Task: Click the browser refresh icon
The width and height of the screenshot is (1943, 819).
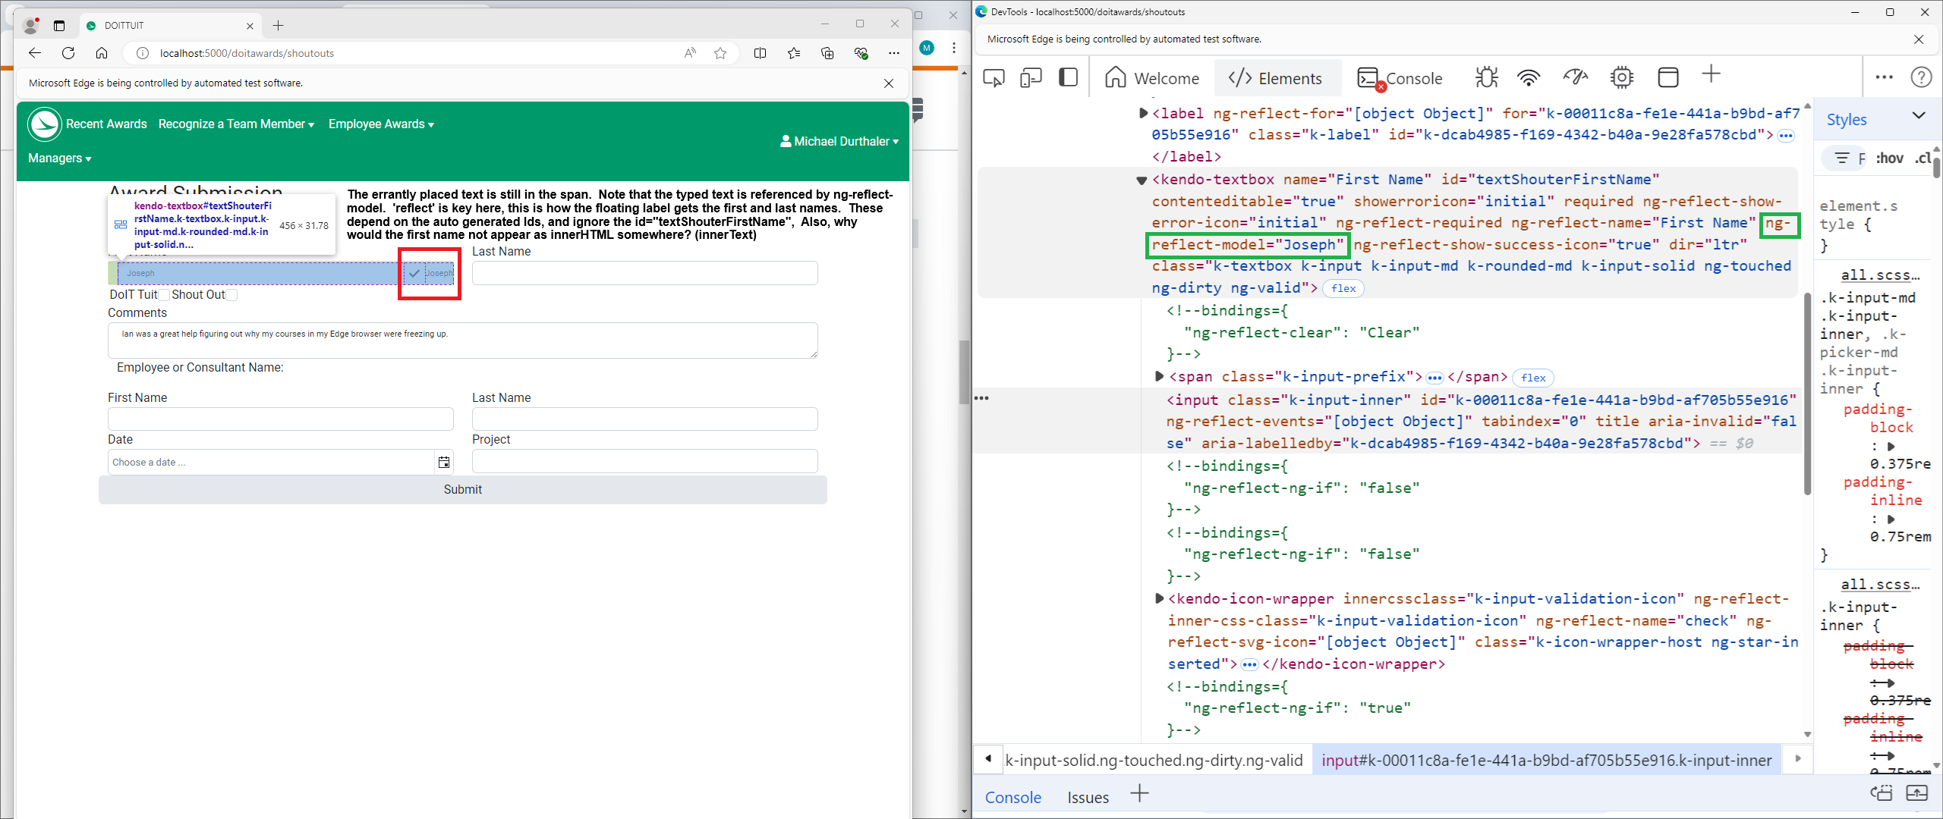Action: click(68, 53)
